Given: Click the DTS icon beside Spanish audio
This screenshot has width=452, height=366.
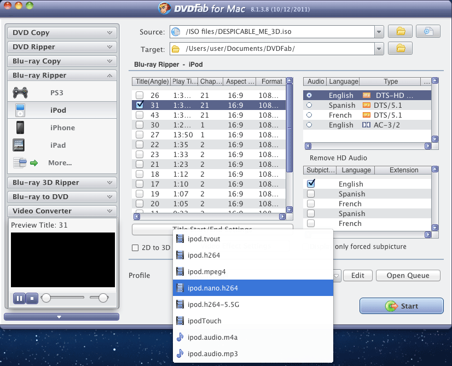Looking at the screenshot, I should pos(367,105).
